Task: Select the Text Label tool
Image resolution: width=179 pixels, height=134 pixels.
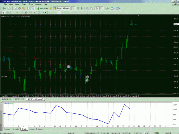Action: [x=39, y=12]
